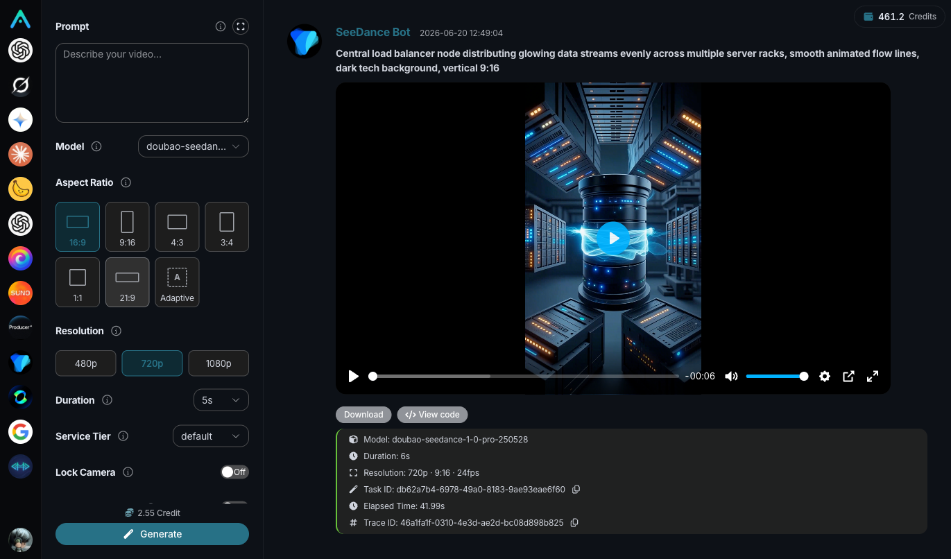Select the Adaptive aspect ratio option
The image size is (951, 559).
click(177, 282)
